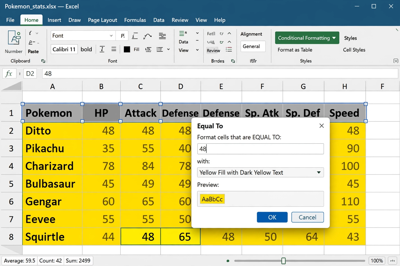Click Format as Table
400x266 pixels.
coord(295,50)
